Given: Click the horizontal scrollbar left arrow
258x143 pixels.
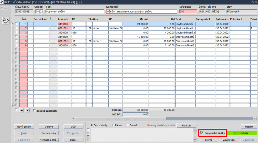Looking at the screenshot, I should pos(74,119).
